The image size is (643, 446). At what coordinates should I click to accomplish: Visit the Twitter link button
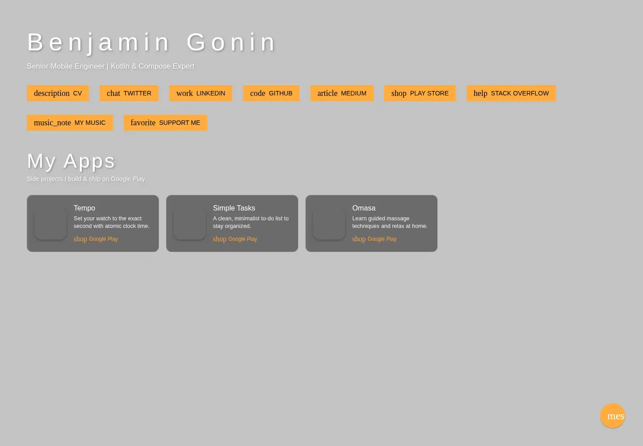pos(129,93)
